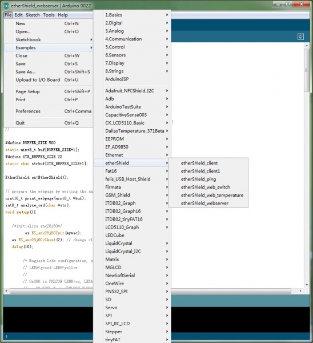This screenshot has width=313, height=343.
Task: Choose Save As... in File menu
Action: 49,72
